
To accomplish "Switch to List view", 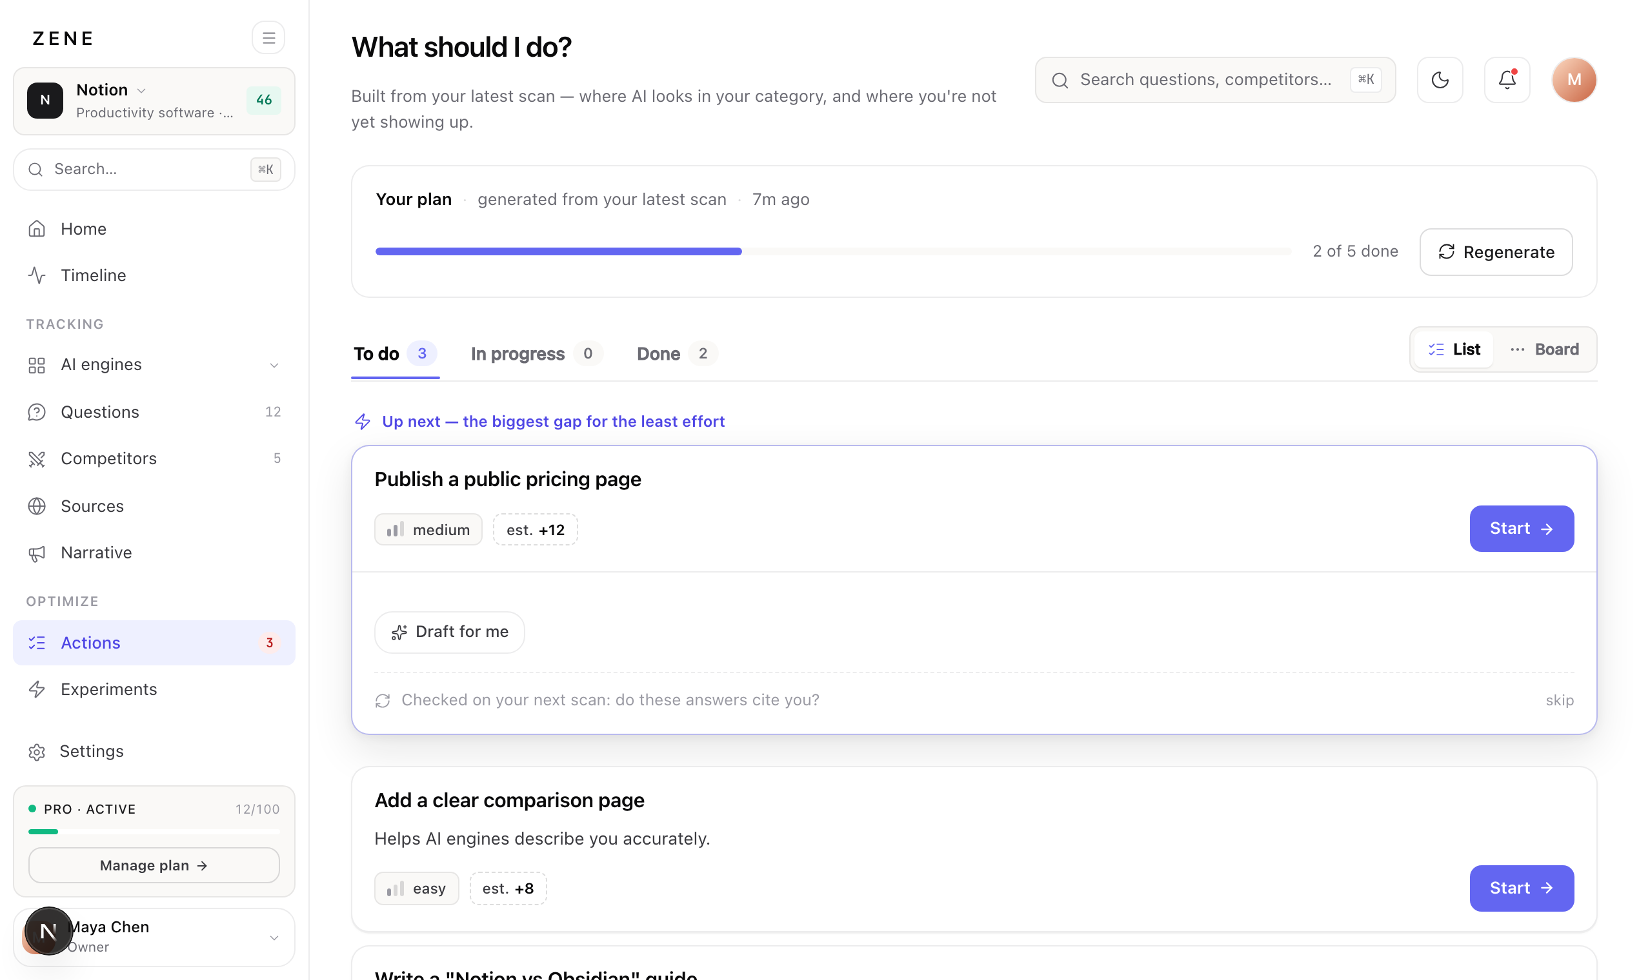I will [x=1454, y=349].
